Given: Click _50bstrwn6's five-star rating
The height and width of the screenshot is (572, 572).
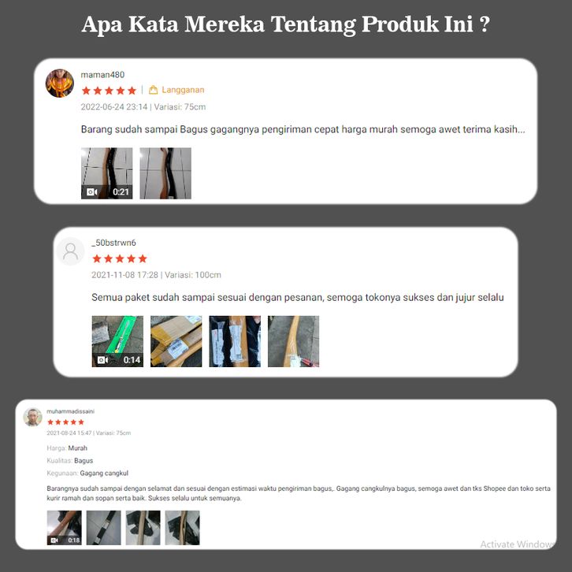Looking at the screenshot, I should [120, 258].
